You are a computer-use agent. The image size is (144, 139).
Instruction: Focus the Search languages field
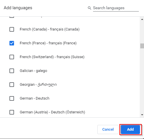click(116, 8)
